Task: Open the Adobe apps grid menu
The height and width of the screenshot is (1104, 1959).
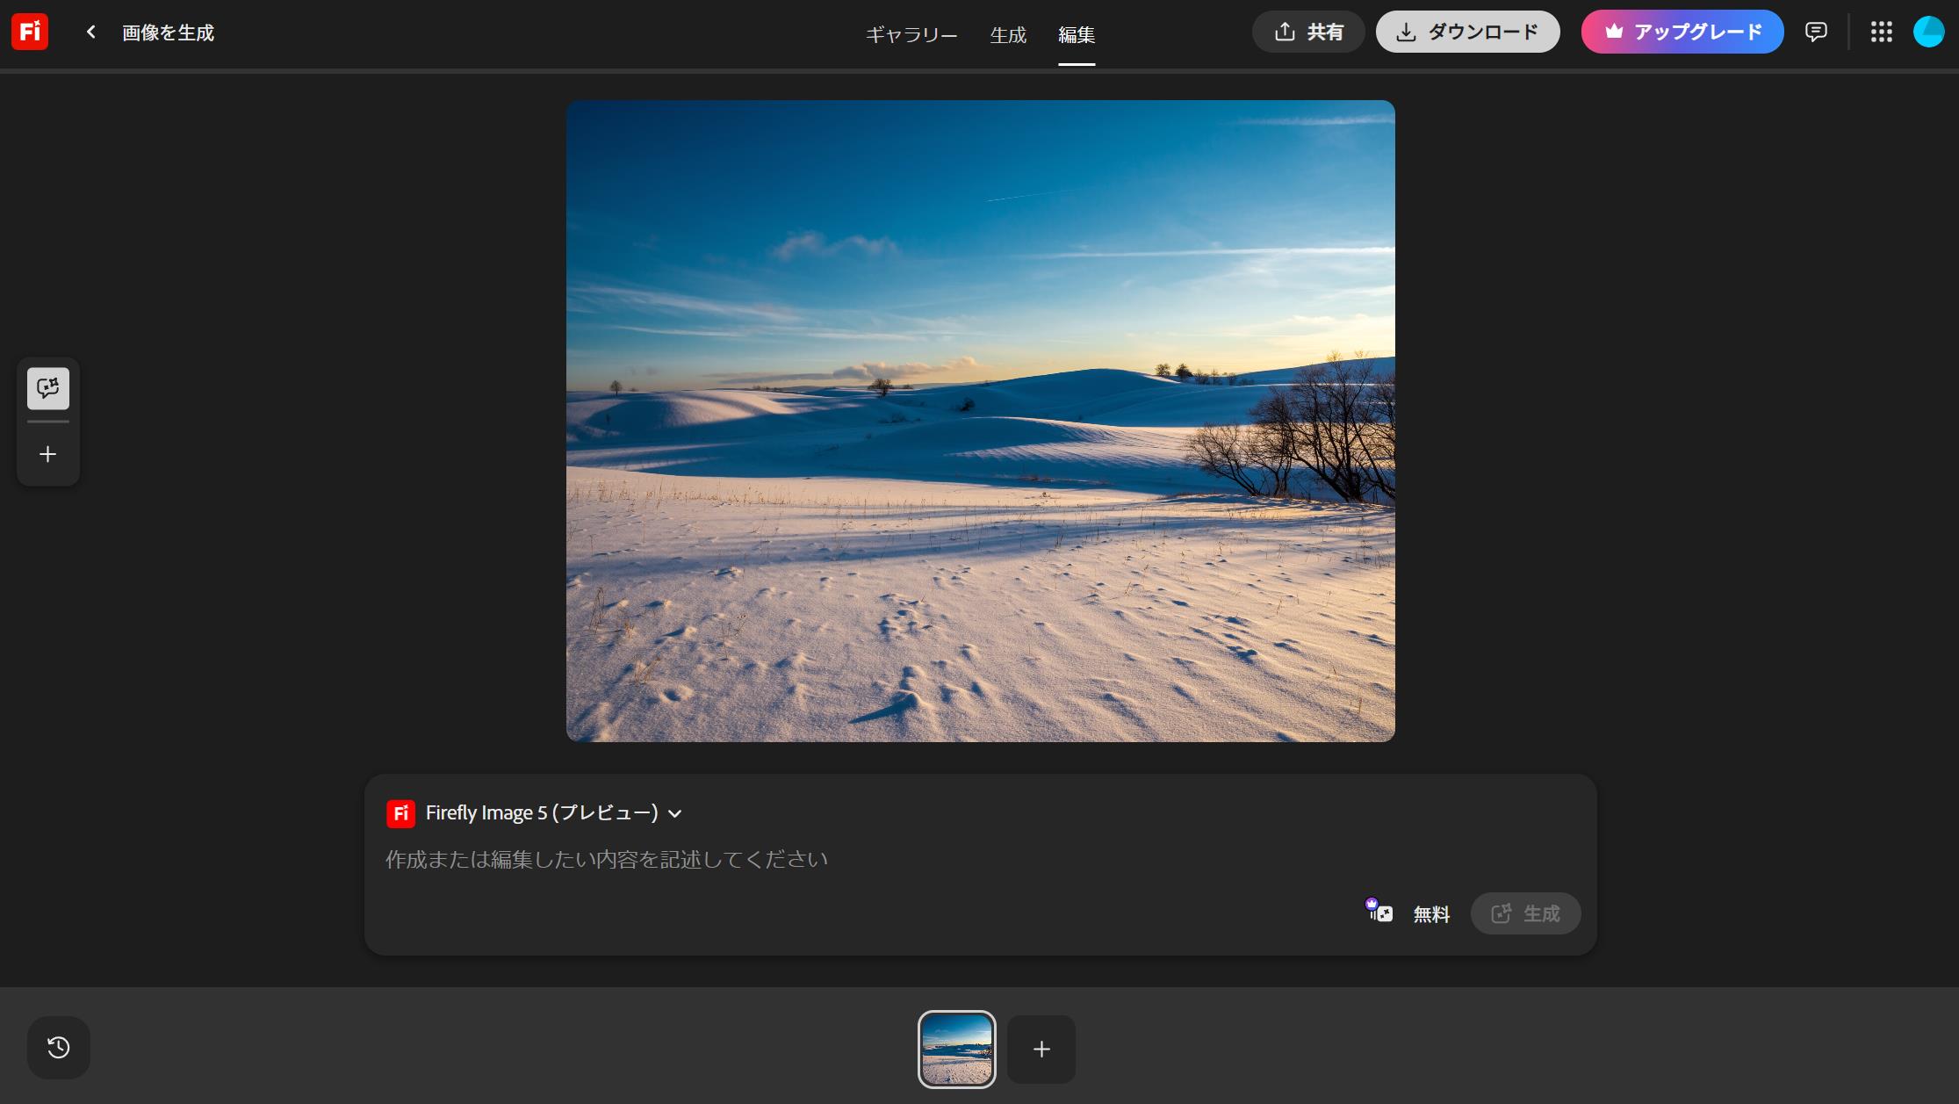Action: click(x=1881, y=32)
